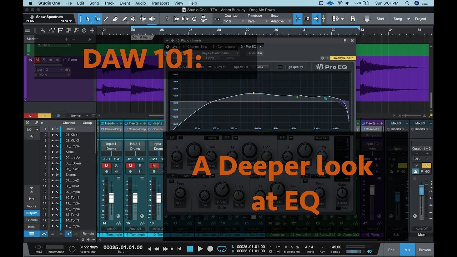
Task: Click the MIDI monitor icon
Action: coord(38,247)
